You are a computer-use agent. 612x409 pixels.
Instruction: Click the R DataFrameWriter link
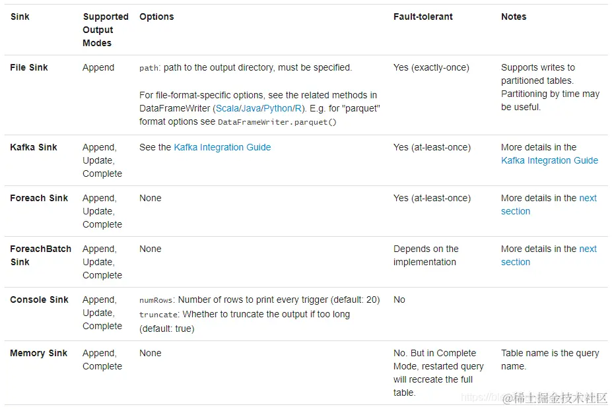[x=296, y=108]
